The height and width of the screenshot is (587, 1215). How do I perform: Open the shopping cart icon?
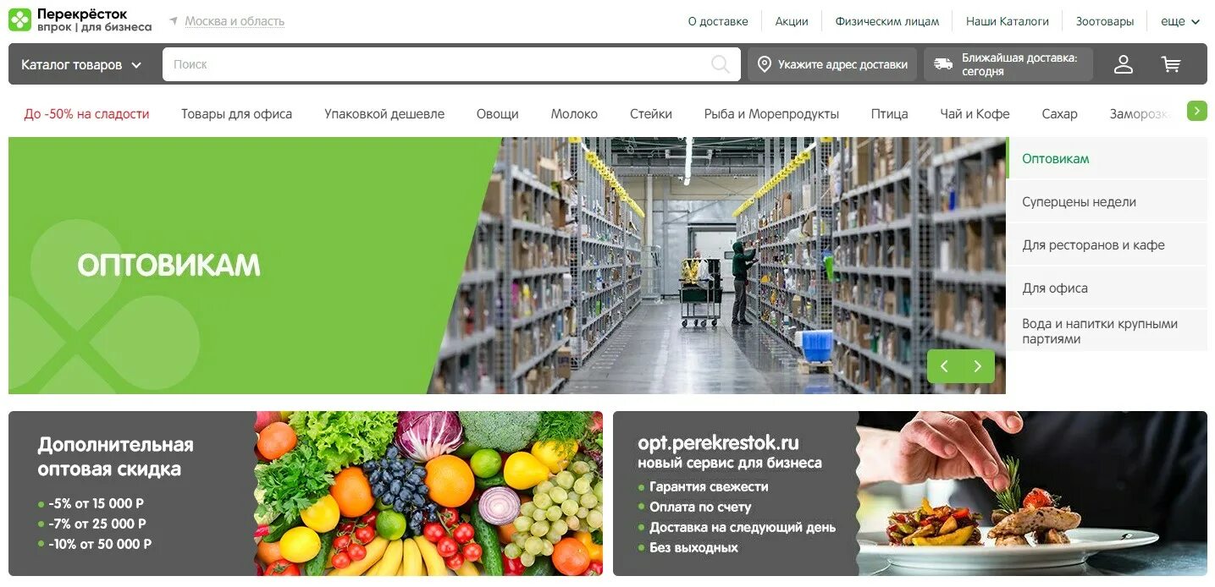1171,64
